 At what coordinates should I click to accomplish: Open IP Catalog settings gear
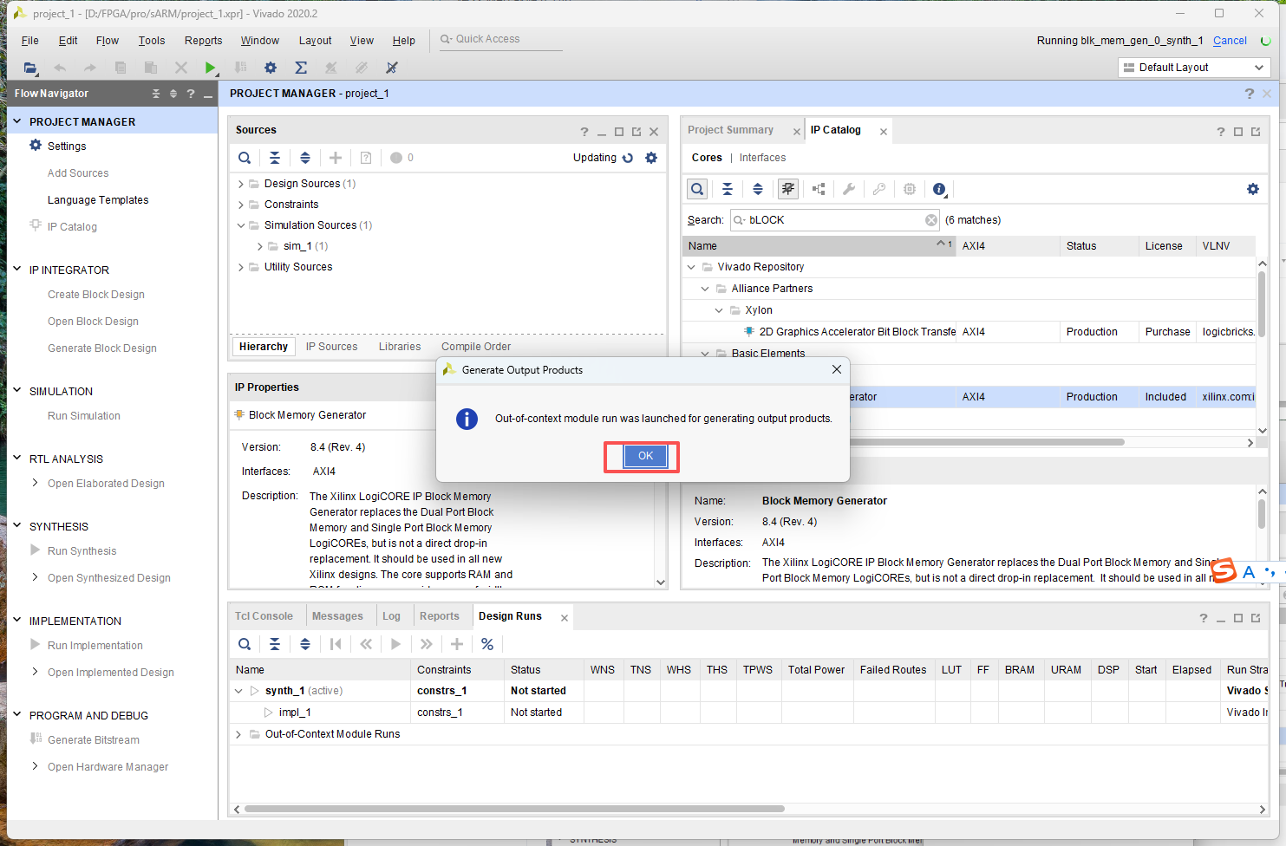1253,189
